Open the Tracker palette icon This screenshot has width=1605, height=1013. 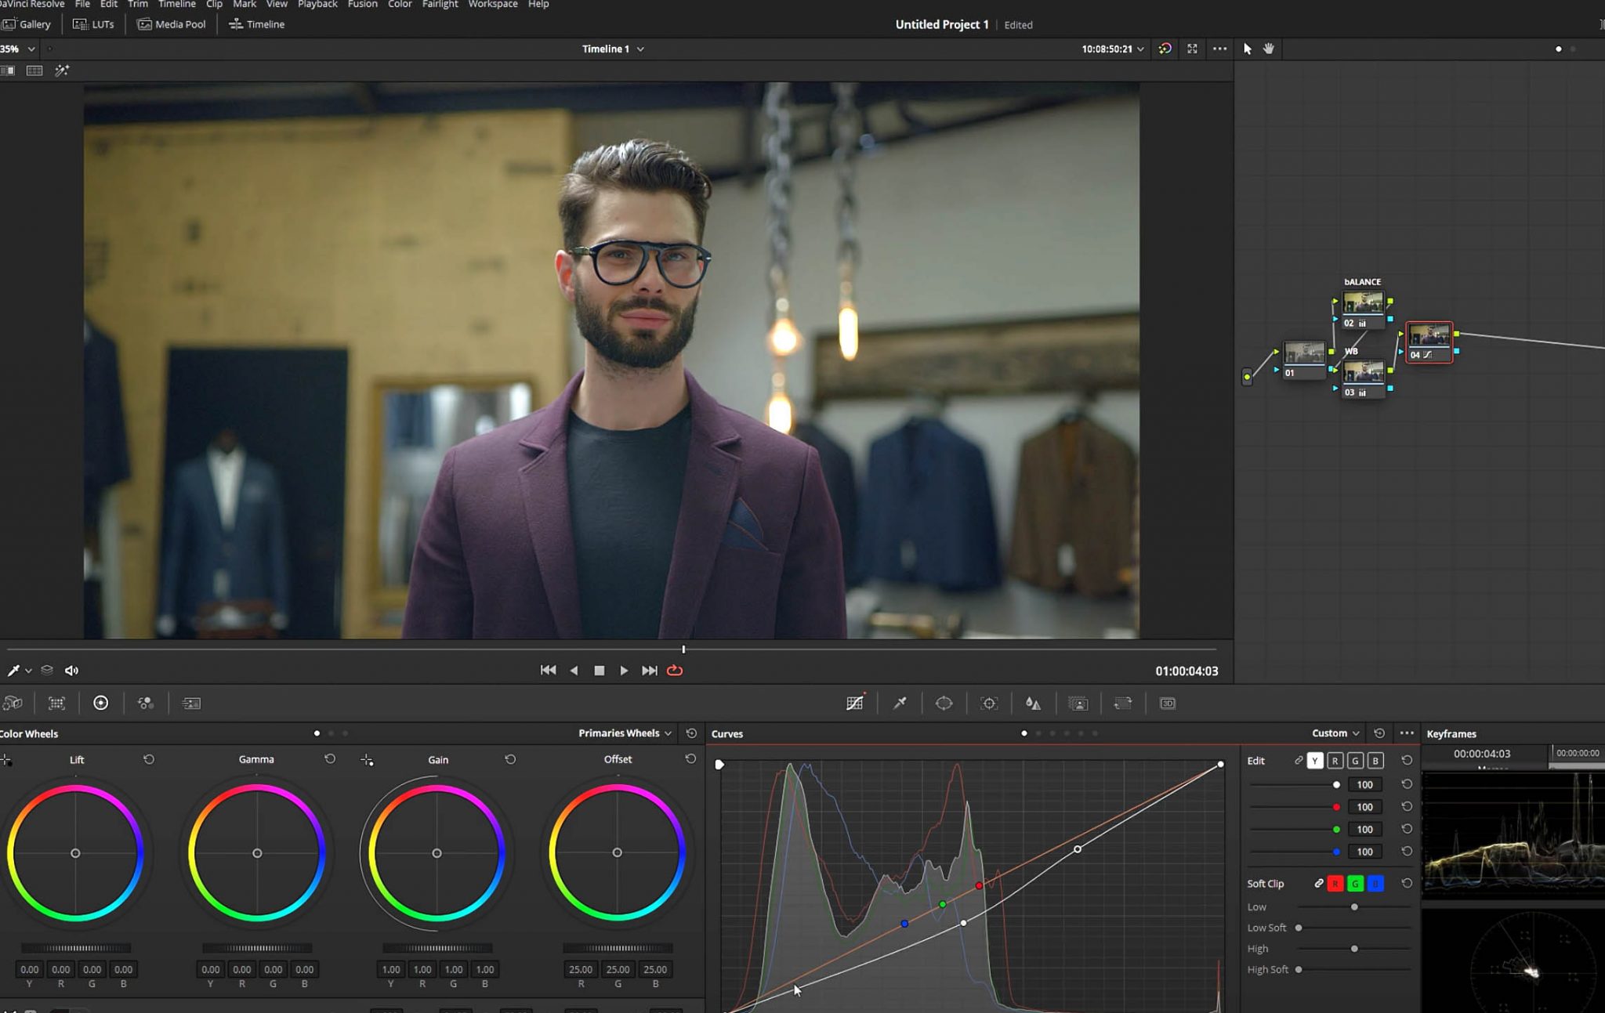[989, 703]
